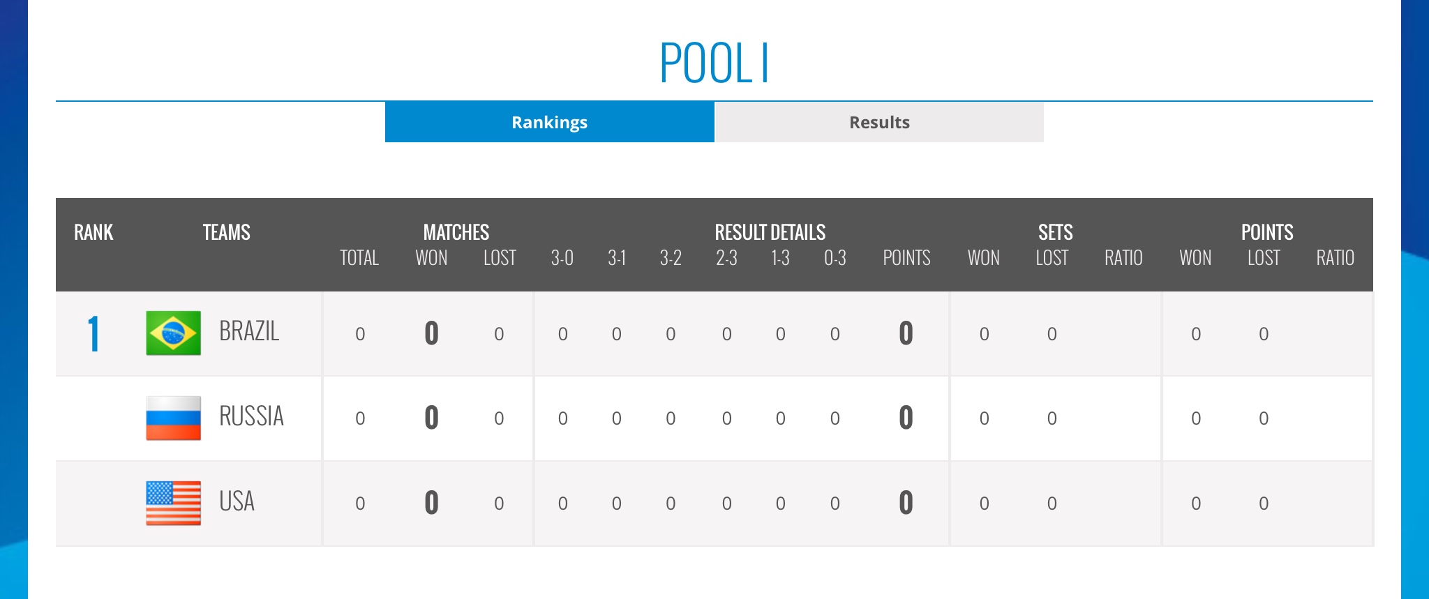Click Brazil's bold matches won value
The width and height of the screenshot is (1429, 599).
(431, 333)
